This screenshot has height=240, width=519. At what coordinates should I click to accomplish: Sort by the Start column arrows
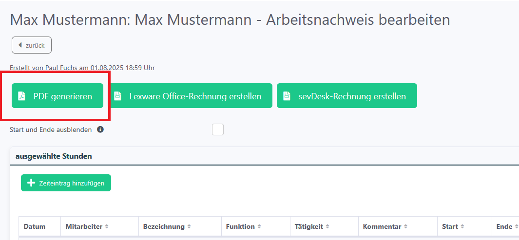click(462, 227)
